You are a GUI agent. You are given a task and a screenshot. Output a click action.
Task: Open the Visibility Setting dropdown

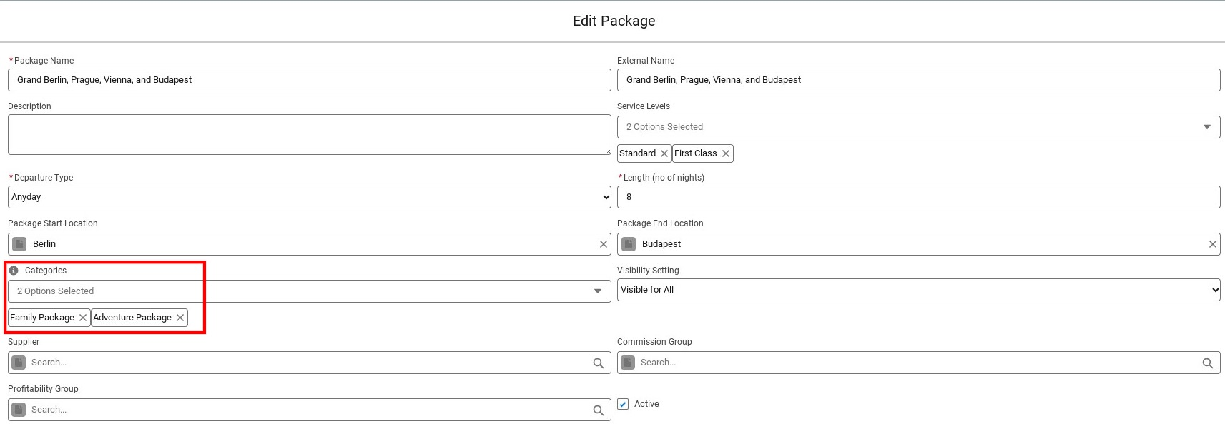pos(918,290)
